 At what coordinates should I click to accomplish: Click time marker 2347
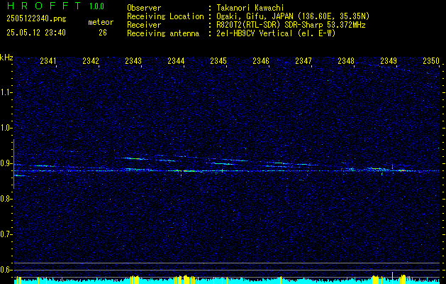(303, 60)
